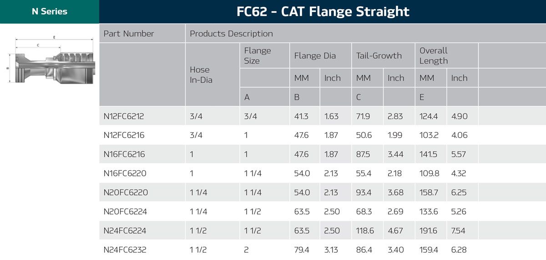
Task: Select the Flange Size column header
Action: 258,55
